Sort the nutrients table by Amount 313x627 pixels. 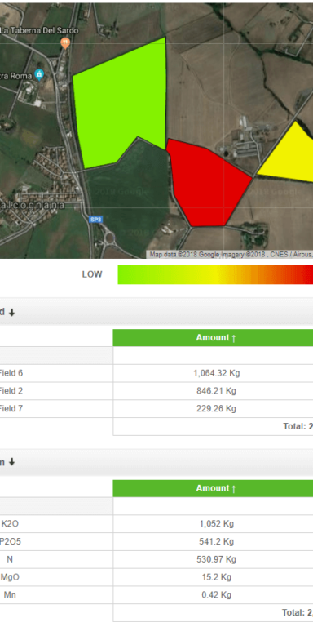pyautogui.click(x=216, y=488)
